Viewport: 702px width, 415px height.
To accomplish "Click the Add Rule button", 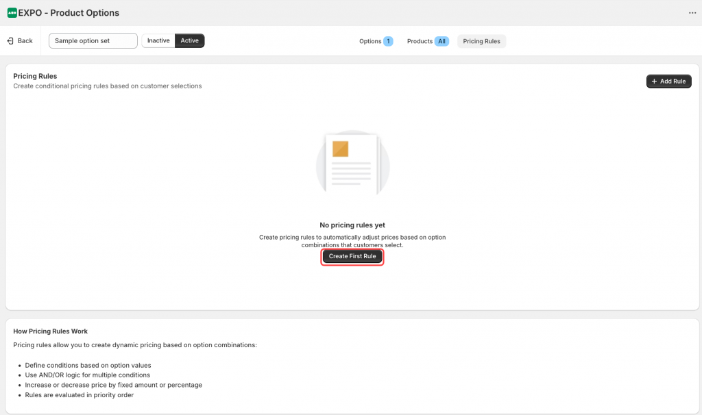I will 668,81.
